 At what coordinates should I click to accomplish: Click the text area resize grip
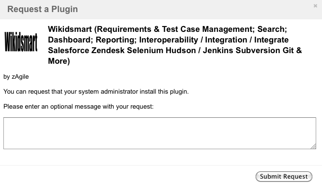[x=313, y=146]
